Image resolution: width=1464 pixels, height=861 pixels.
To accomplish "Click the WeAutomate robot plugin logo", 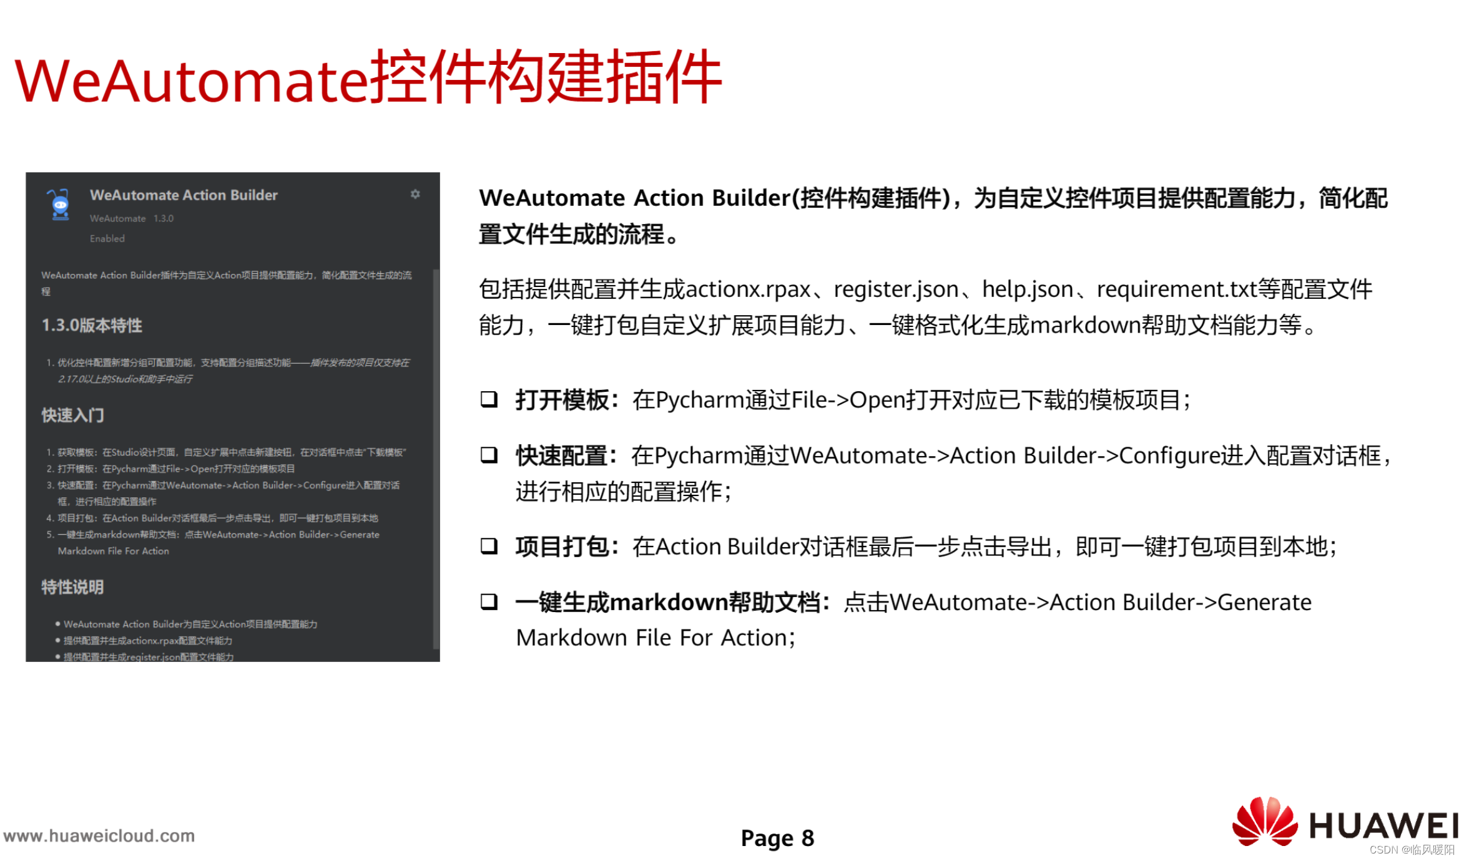I will click(x=60, y=205).
